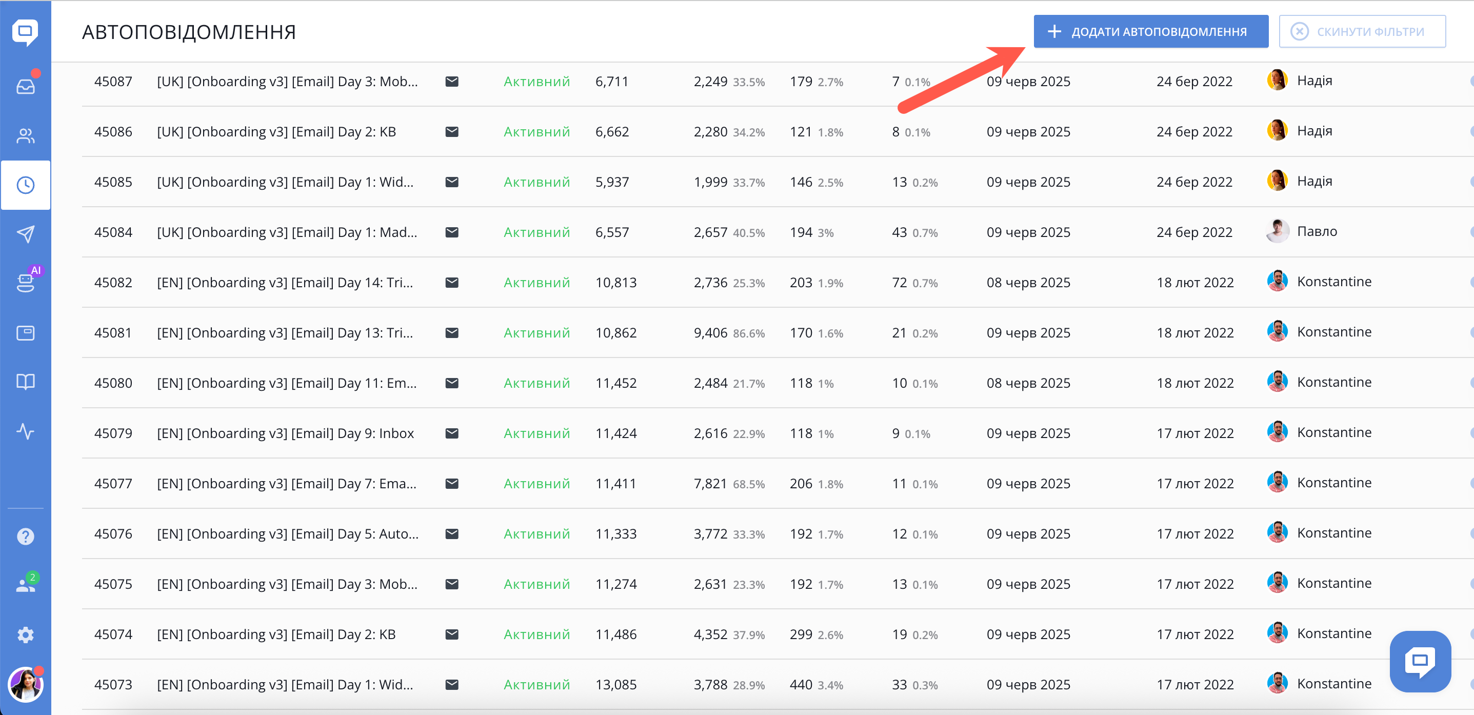Open message [EN] Day 14: Tri... row 45082

(x=285, y=283)
